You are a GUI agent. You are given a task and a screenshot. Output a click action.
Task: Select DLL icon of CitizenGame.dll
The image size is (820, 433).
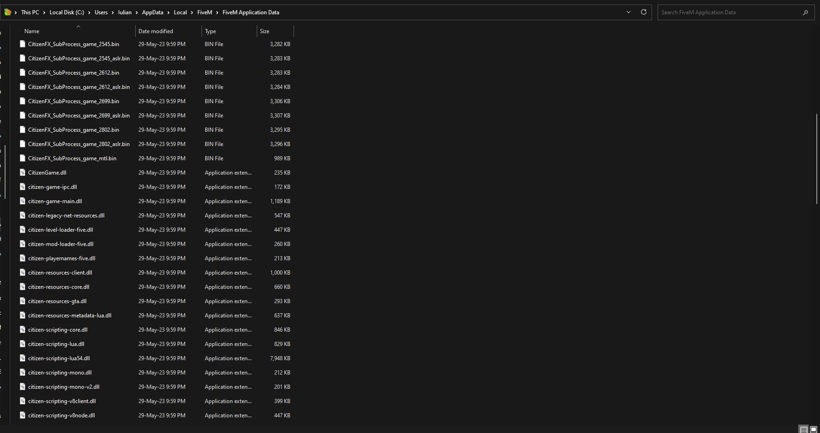coord(23,173)
